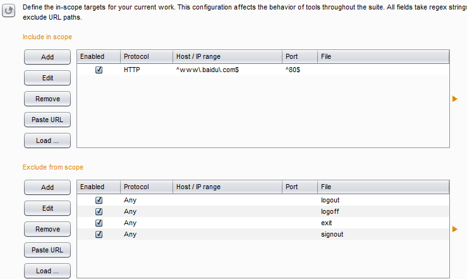This screenshot has height=279, width=467.
Task: Toggle the signout exclusion checkbox
Action: (99, 234)
